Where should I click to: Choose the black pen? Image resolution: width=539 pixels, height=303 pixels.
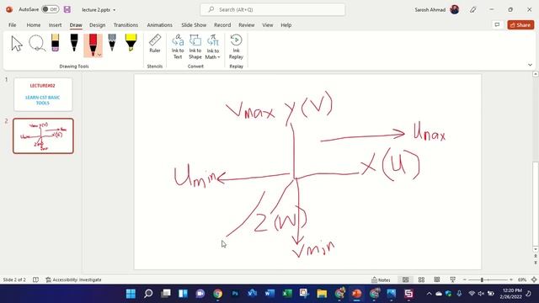coord(74,43)
